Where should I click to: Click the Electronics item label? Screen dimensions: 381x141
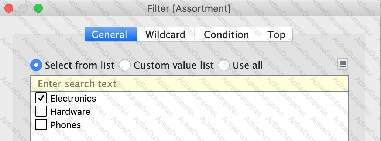(x=73, y=98)
